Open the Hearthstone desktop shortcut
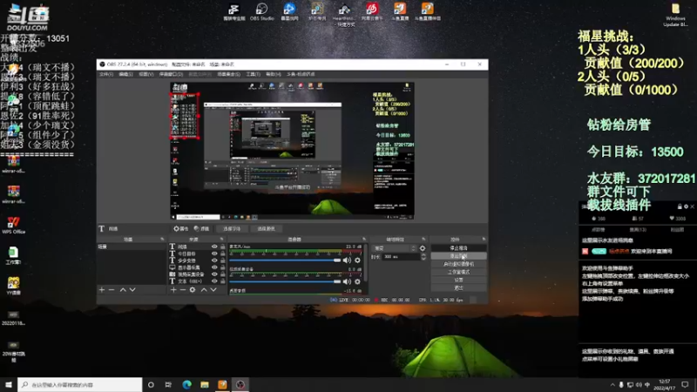The image size is (697, 392). tap(344, 14)
